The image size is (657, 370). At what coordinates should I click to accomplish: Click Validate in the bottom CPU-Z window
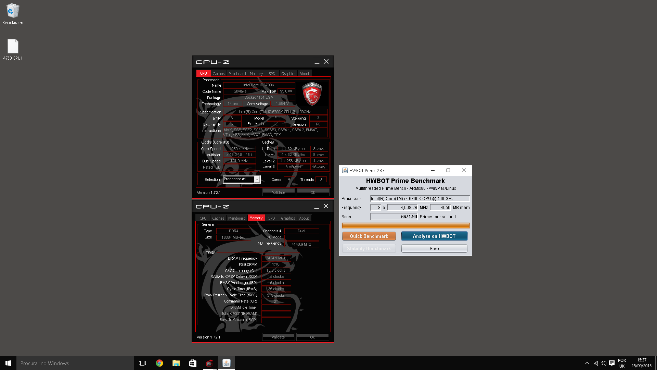click(x=278, y=337)
